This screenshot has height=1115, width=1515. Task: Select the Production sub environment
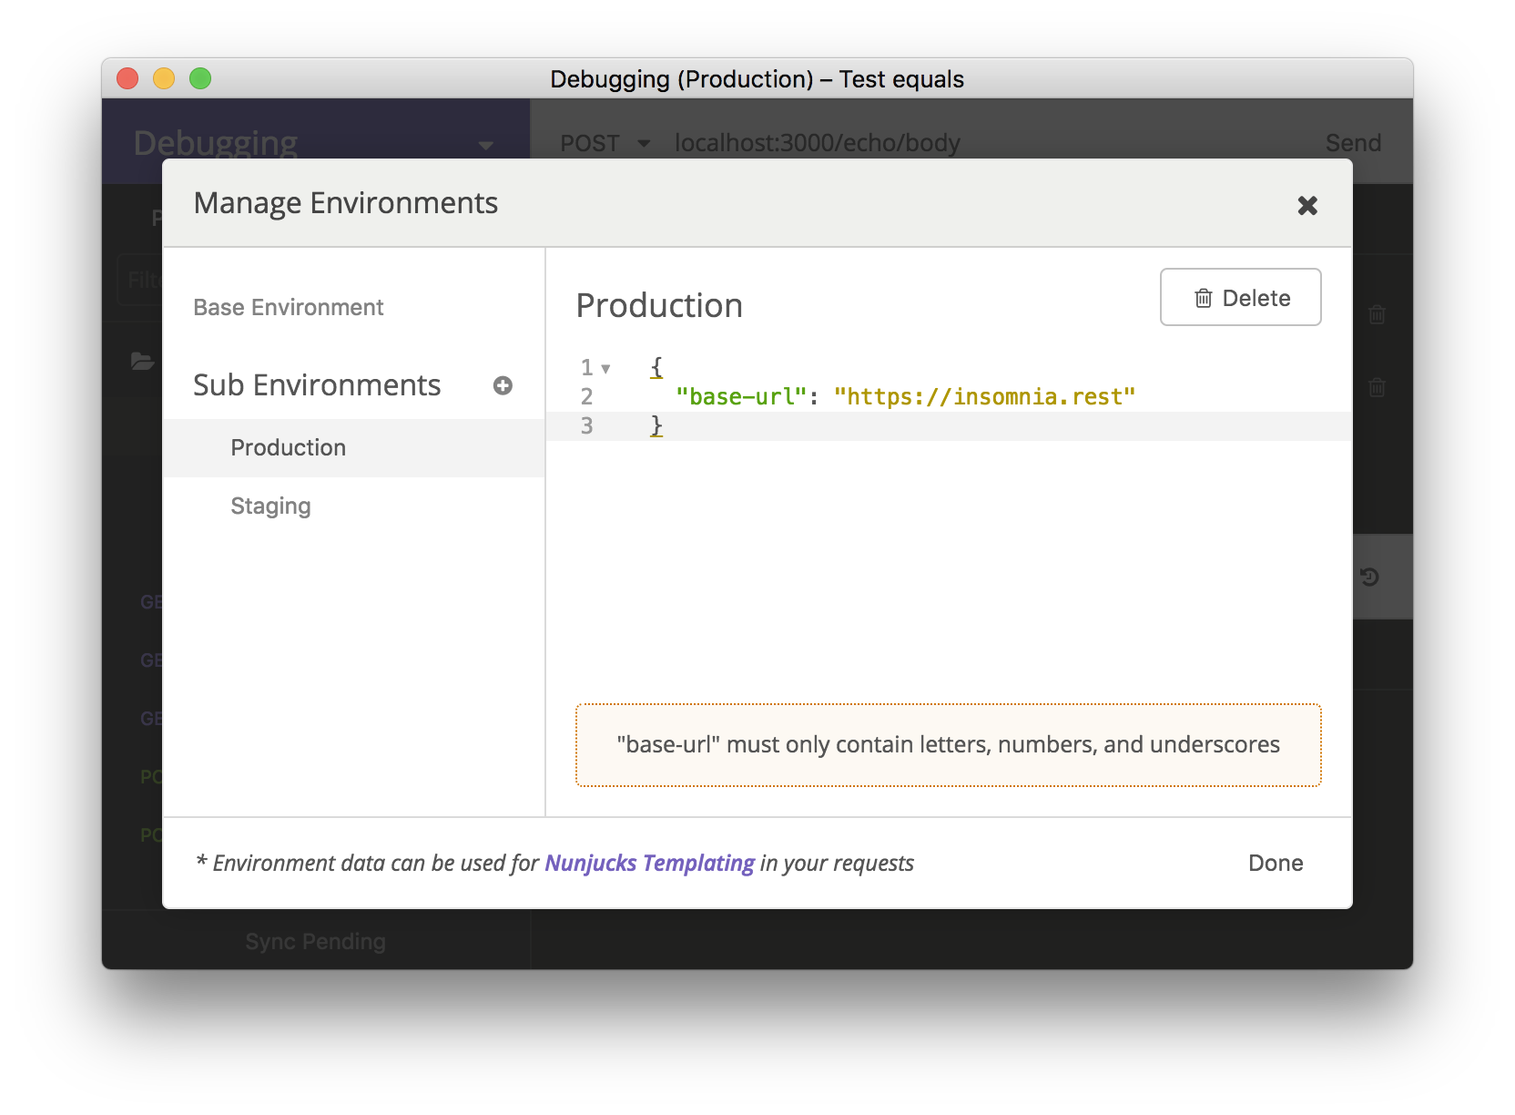(x=288, y=448)
